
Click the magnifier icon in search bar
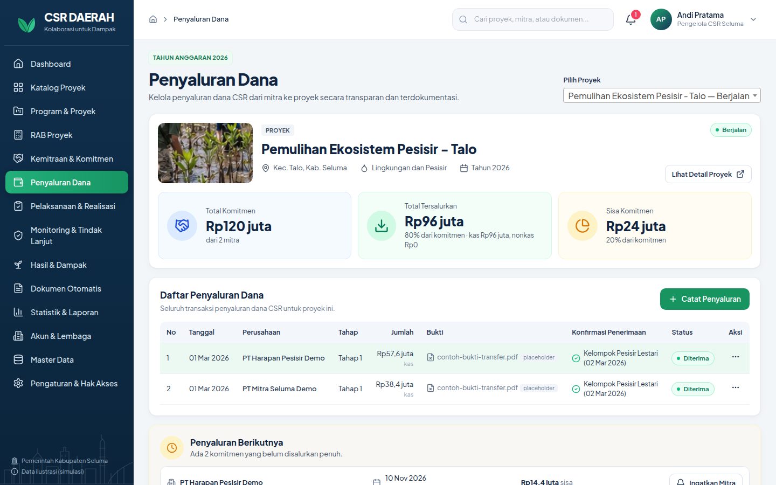pyautogui.click(x=463, y=19)
